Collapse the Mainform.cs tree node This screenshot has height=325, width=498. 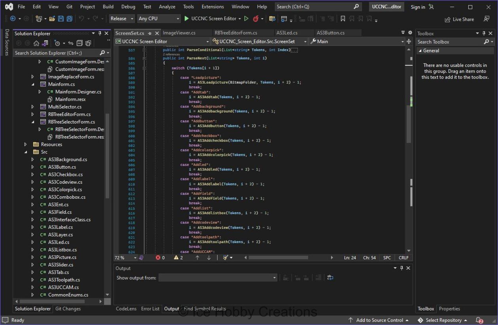pos(33,84)
